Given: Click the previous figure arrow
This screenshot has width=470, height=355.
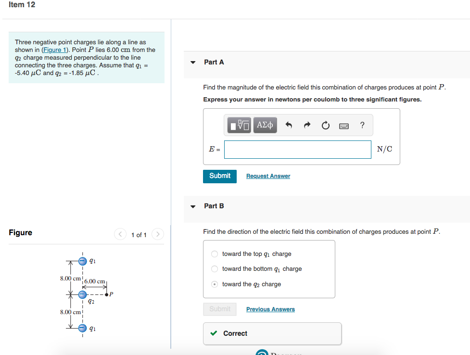Looking at the screenshot, I should (x=120, y=234).
